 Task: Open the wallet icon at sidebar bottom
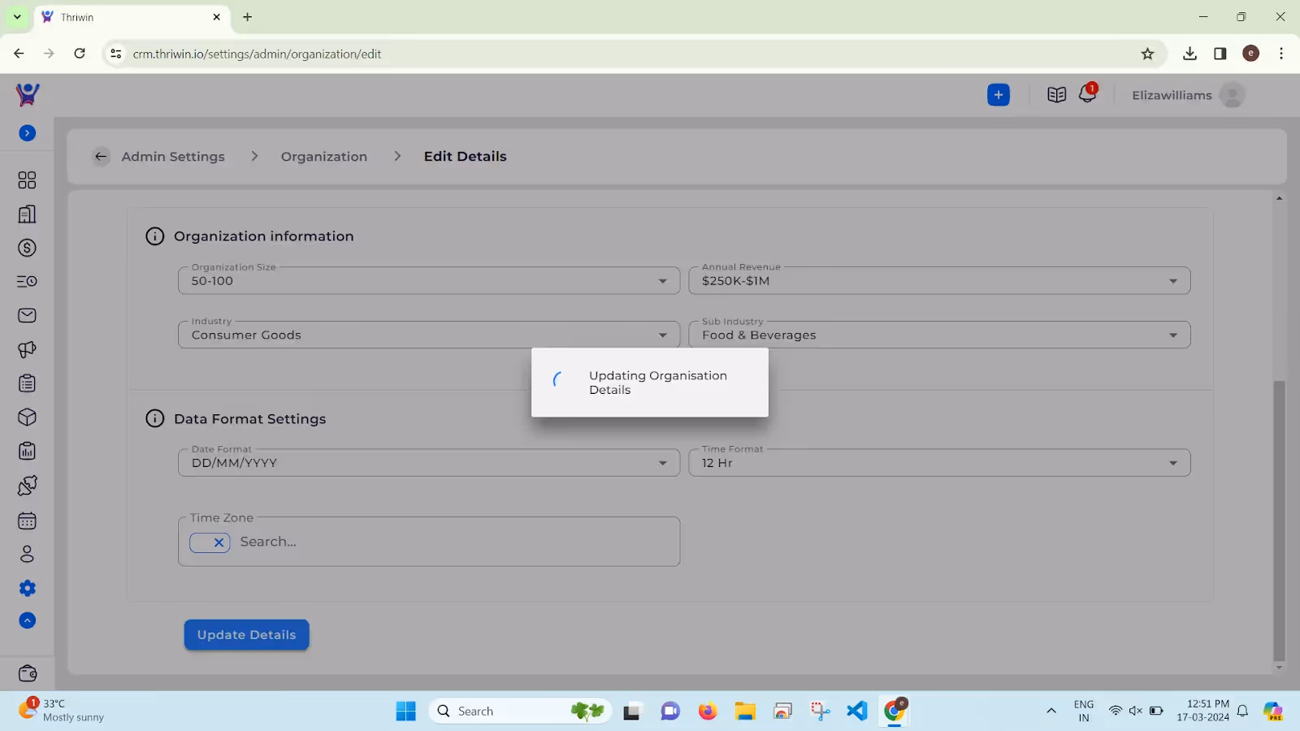pyautogui.click(x=27, y=673)
